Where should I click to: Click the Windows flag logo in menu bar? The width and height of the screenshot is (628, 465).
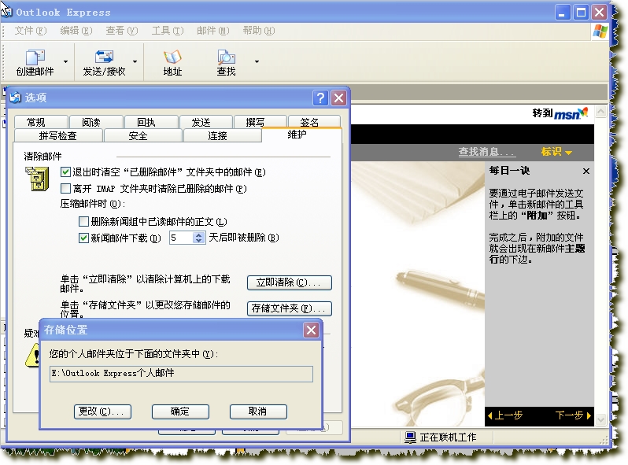click(x=600, y=31)
